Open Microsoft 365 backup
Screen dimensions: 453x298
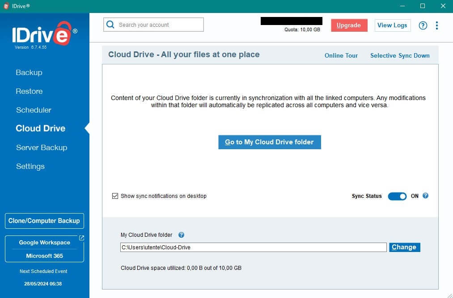click(x=44, y=256)
